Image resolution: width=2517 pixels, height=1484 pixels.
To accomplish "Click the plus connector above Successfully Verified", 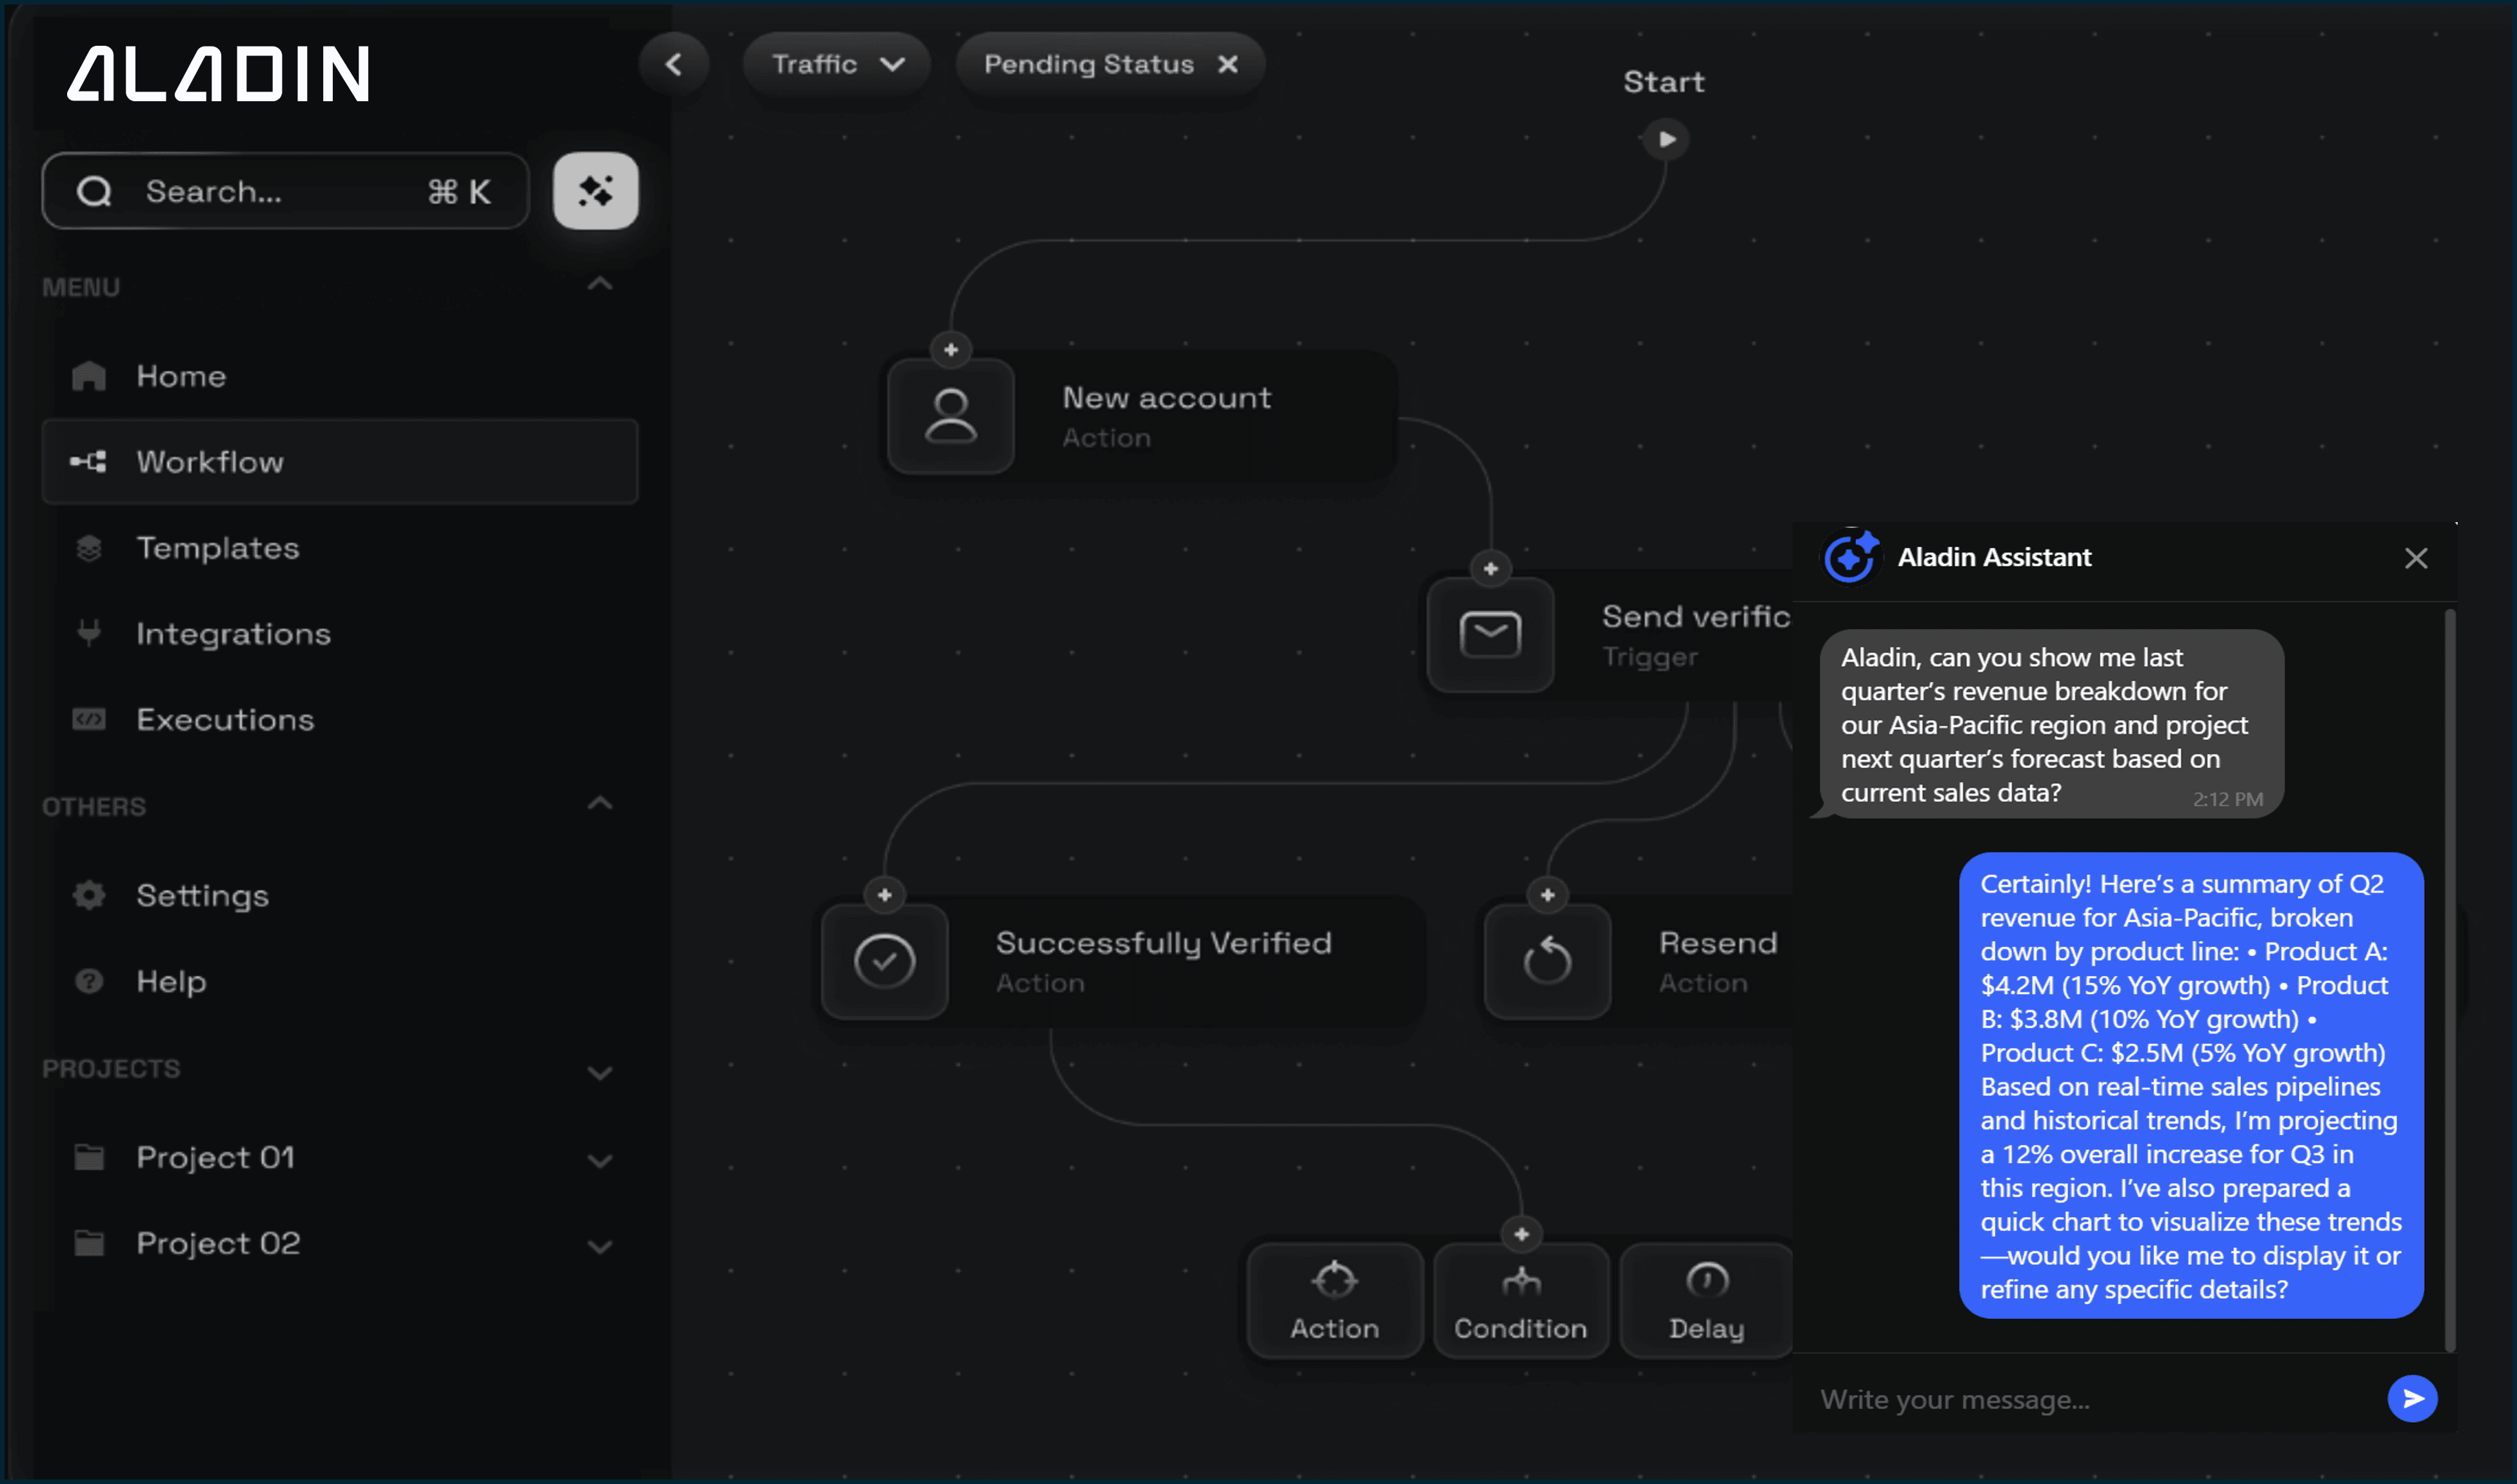I will pos(883,895).
